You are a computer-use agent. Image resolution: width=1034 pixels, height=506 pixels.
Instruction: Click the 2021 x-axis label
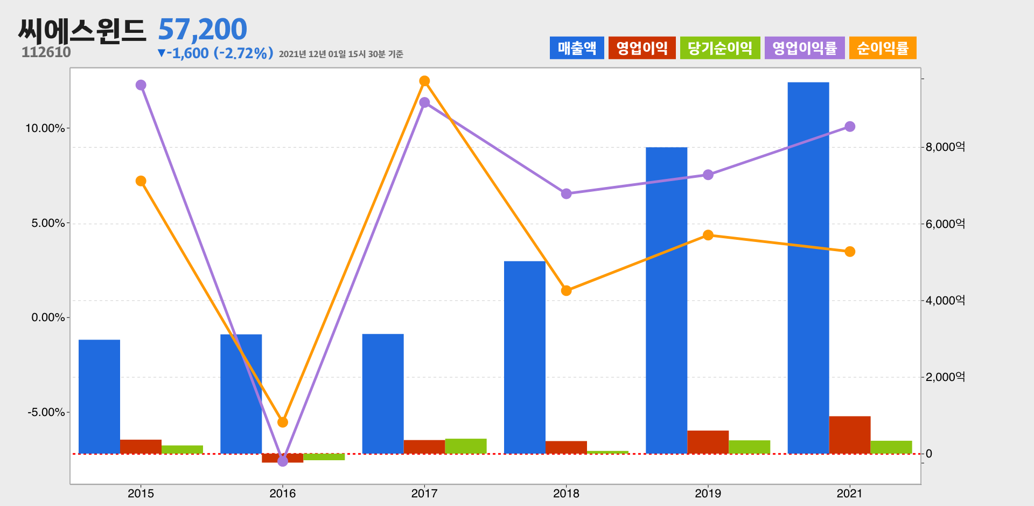tap(850, 493)
